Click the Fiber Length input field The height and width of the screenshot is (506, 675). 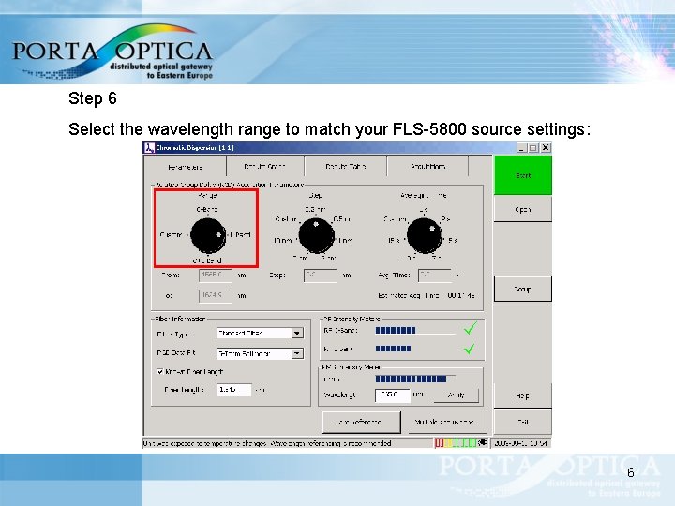233,390
